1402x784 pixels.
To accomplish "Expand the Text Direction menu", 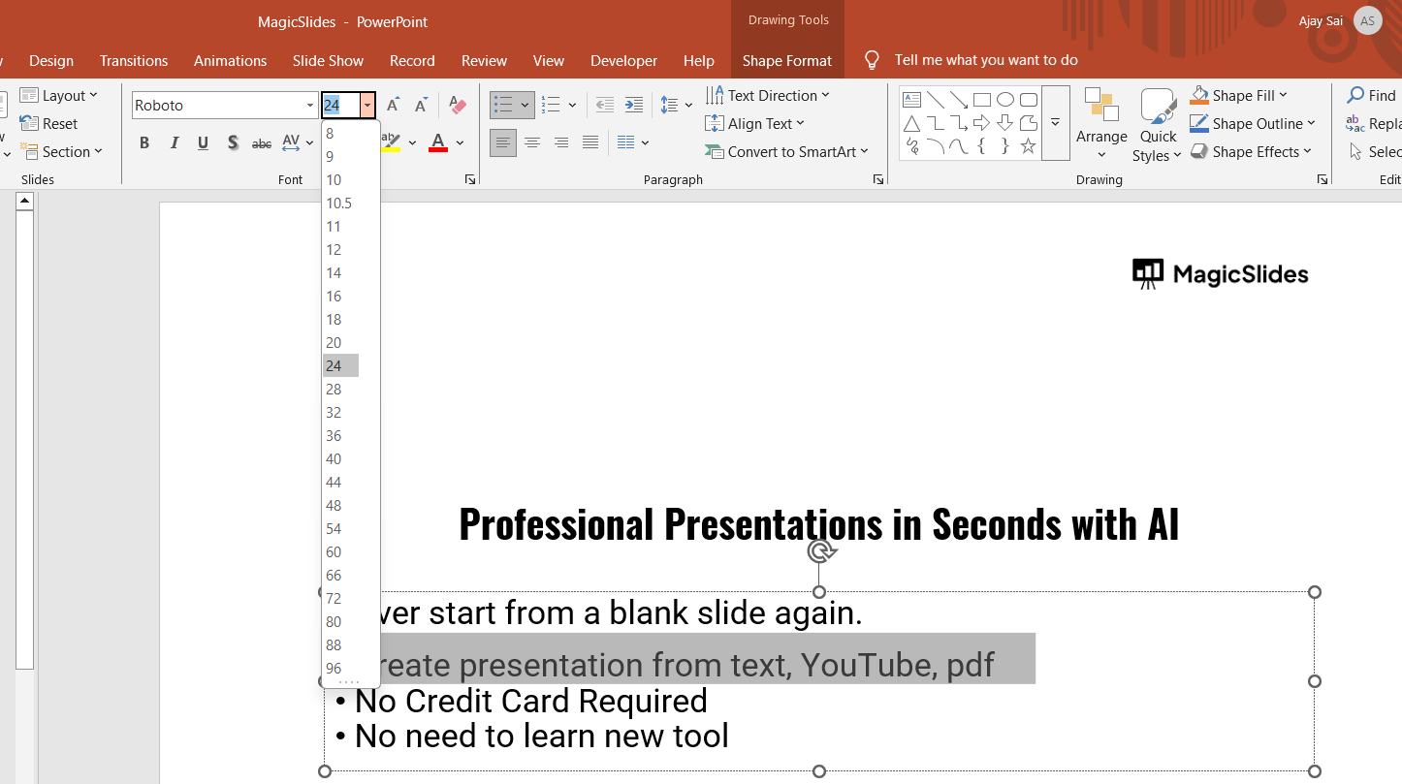I will (768, 95).
